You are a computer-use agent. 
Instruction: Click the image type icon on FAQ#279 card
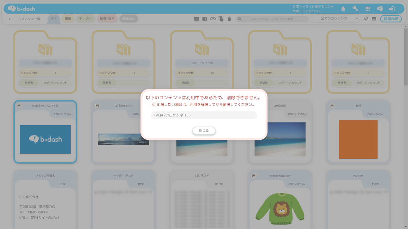tap(19, 106)
